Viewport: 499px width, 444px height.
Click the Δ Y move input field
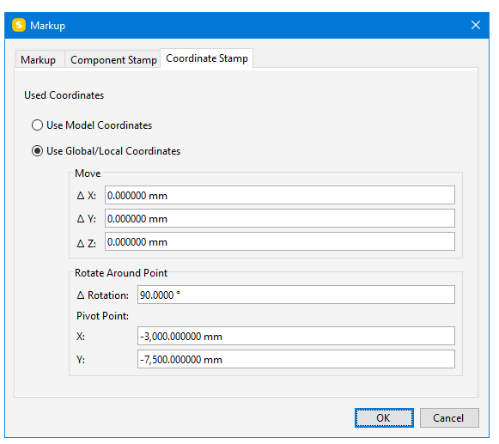(x=280, y=218)
